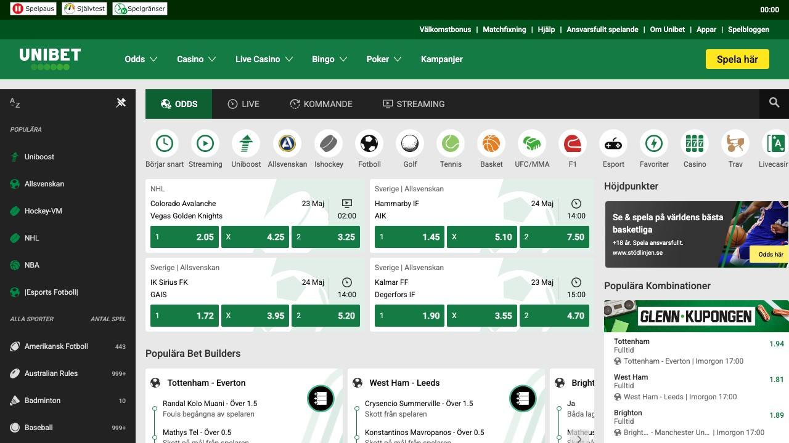
Task: Expand the Live Casino dropdown menu
Action: click(264, 59)
